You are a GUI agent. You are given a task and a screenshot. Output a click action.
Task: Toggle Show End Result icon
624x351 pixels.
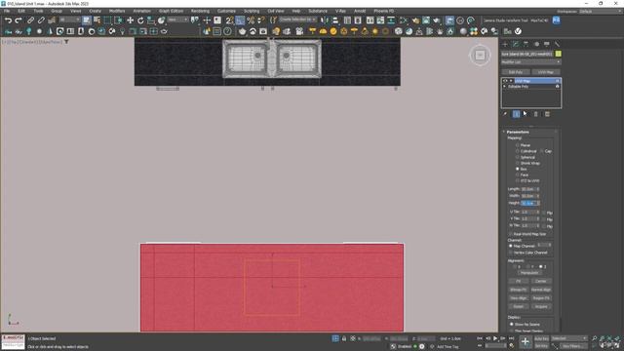coord(516,114)
